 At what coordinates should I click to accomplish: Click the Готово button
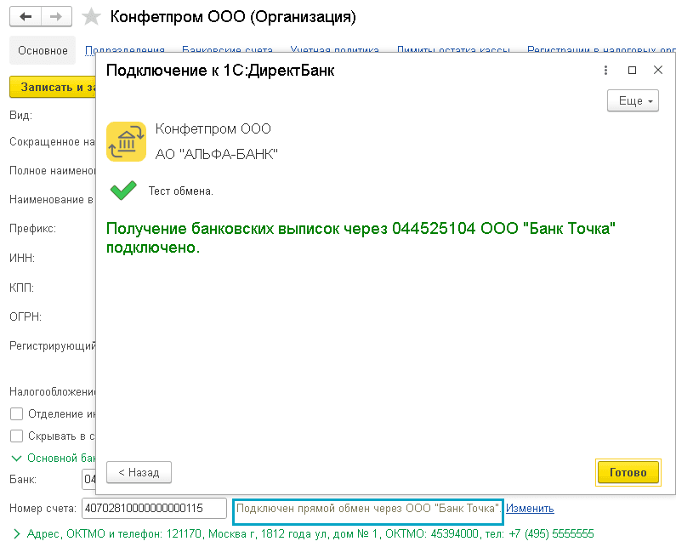point(628,472)
